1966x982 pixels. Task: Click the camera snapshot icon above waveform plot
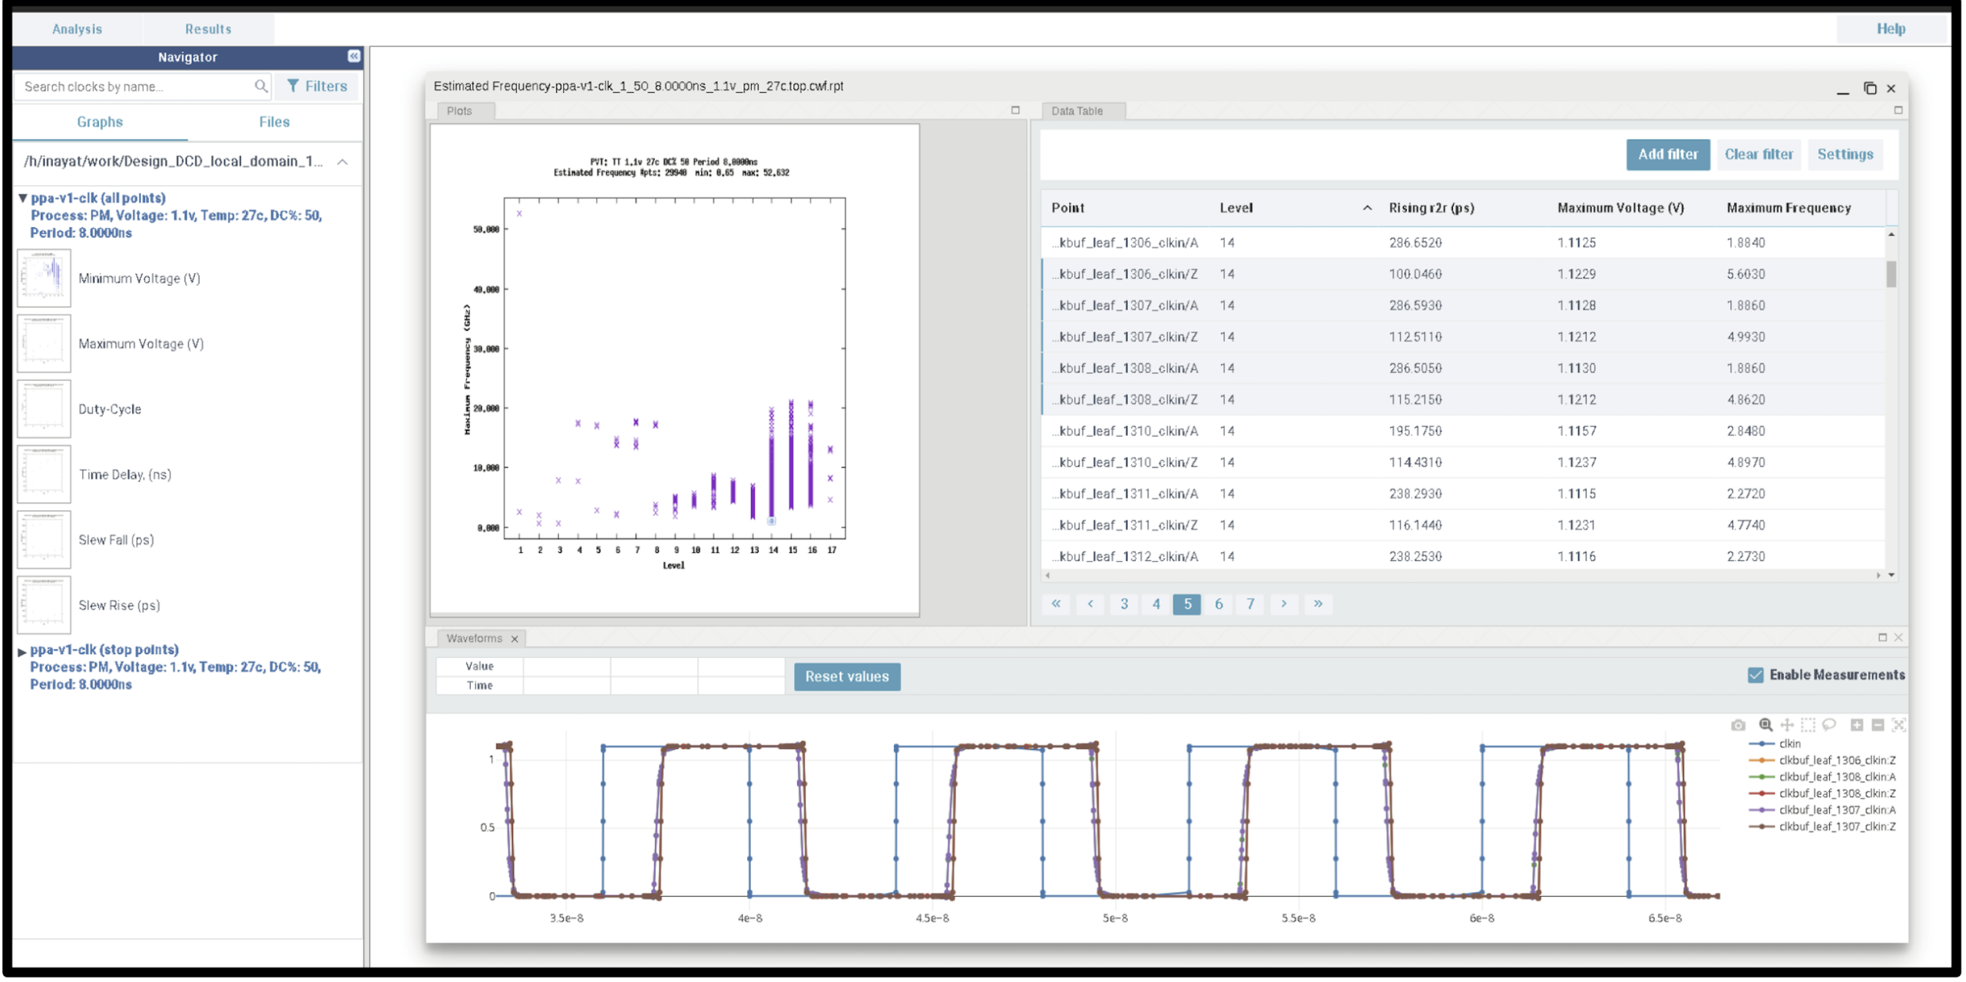1738,726
